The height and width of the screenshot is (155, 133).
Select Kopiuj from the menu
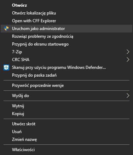point(66,114)
